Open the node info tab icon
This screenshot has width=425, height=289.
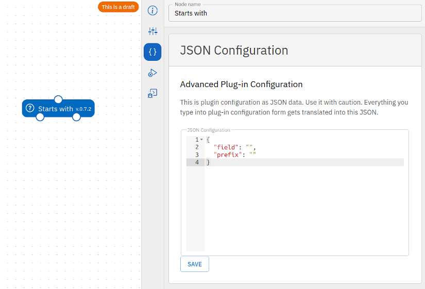(x=152, y=11)
